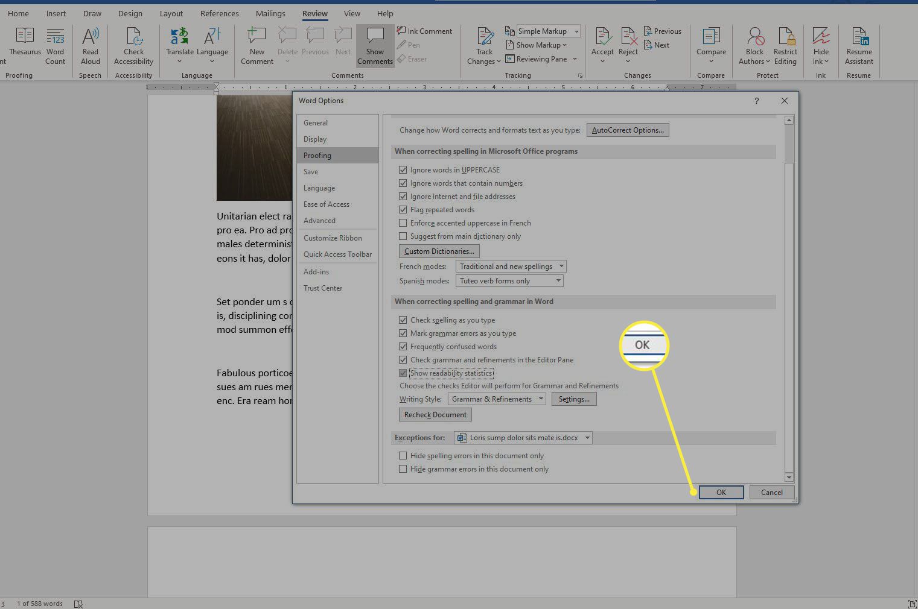
Task: Open the French modes dropdown
Action: [x=511, y=267]
